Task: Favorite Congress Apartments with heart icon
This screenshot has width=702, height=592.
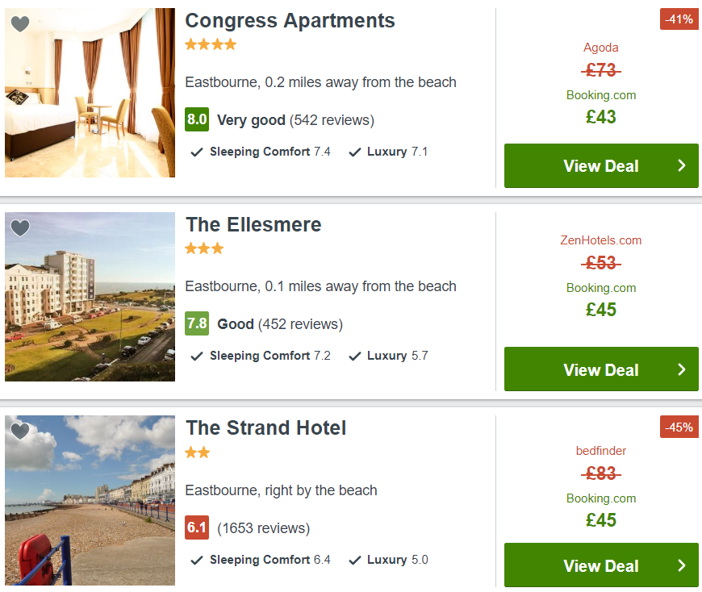Action: point(20,23)
